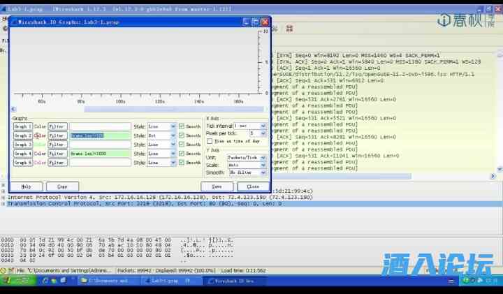Expand the Internet Protocol Version 4 tree row

pyautogui.click(x=3, y=198)
